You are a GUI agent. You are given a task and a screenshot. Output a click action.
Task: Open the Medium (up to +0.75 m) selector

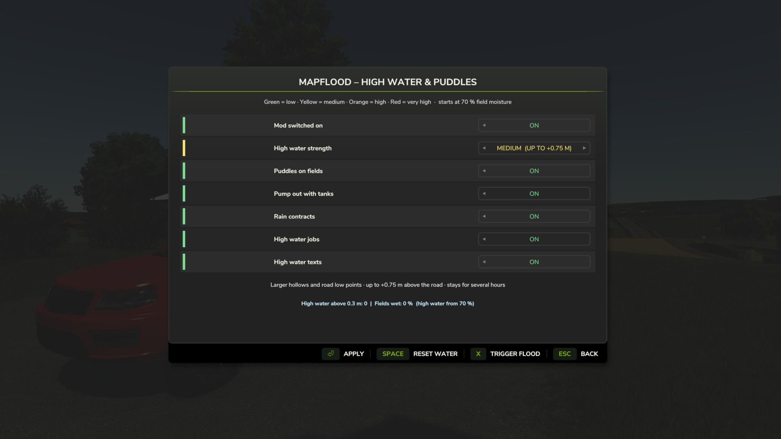(534, 148)
